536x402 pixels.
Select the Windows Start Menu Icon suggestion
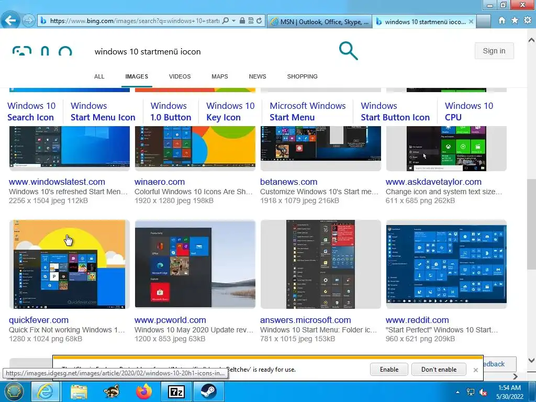[x=103, y=111]
